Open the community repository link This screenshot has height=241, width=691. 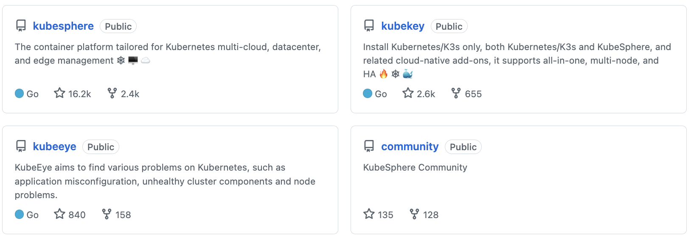tap(410, 147)
